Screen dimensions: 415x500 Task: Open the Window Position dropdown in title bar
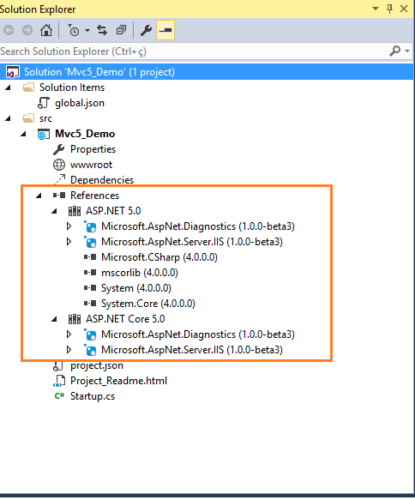coord(376,9)
